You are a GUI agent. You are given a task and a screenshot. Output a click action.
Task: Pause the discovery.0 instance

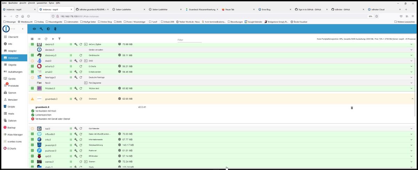pyautogui.click(x=71, y=55)
